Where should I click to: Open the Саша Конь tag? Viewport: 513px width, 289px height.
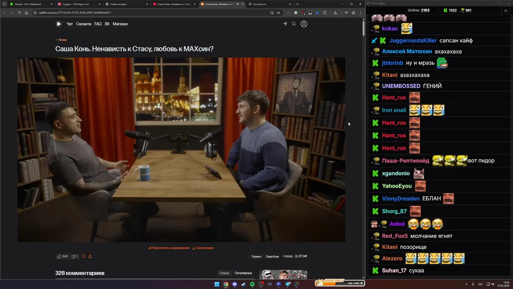[x=272, y=256]
